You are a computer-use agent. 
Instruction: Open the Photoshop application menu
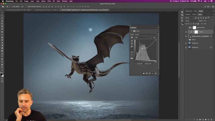click(9, 1)
